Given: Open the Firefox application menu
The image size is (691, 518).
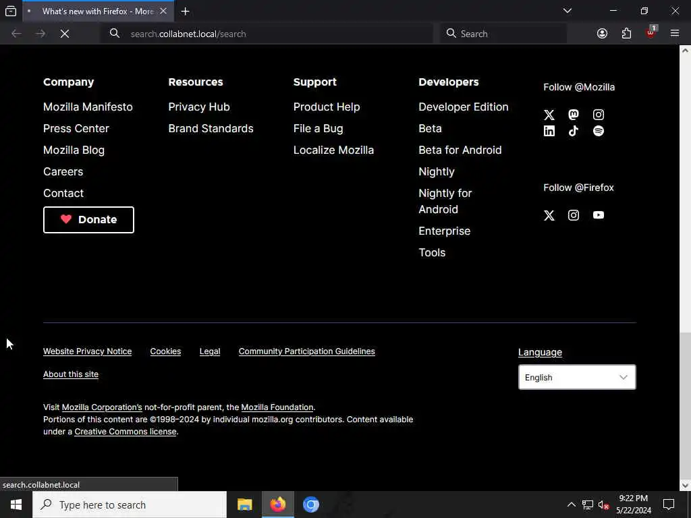Looking at the screenshot, I should click(x=675, y=34).
